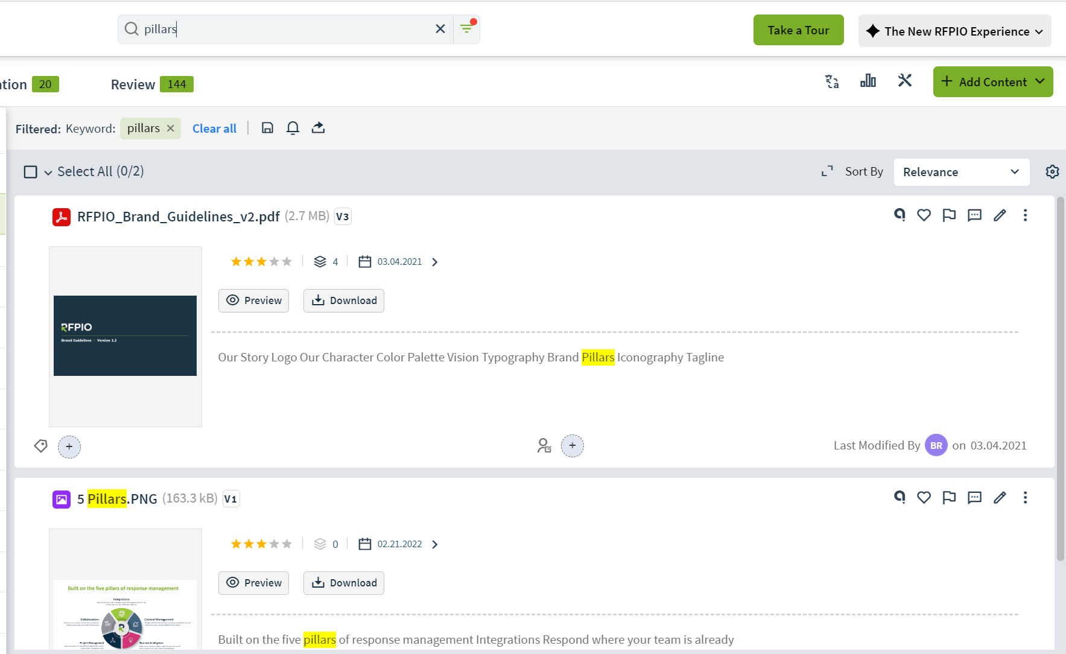This screenshot has width=1066, height=654.
Task: Click the BR user avatar
Action: (936, 445)
